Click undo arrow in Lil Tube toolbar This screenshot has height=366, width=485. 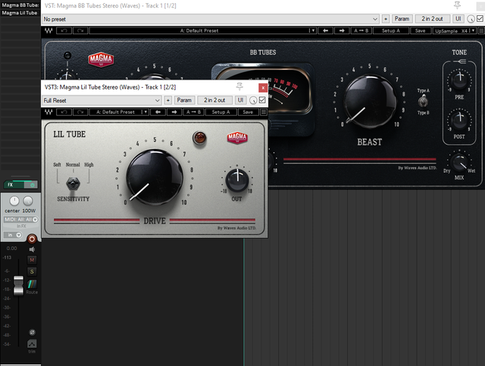(64, 112)
